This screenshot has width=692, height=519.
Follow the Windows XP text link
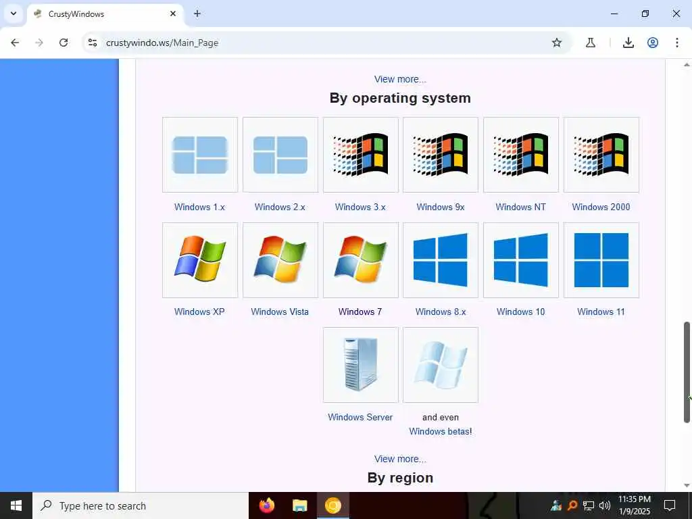[199, 312]
